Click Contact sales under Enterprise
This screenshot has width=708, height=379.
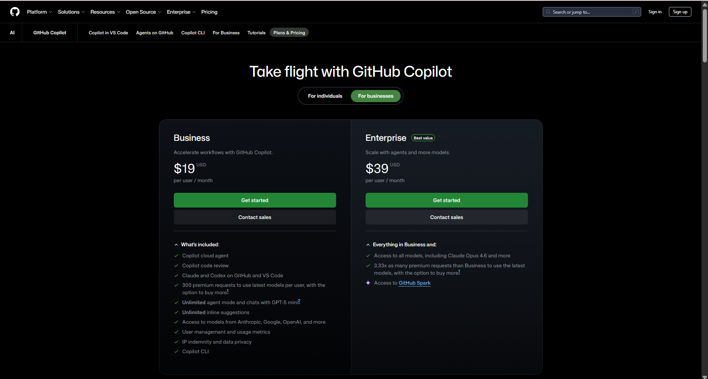pyautogui.click(x=446, y=217)
